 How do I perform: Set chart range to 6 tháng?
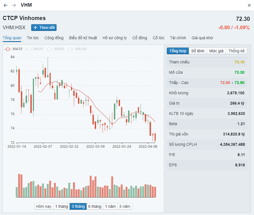click(x=95, y=206)
